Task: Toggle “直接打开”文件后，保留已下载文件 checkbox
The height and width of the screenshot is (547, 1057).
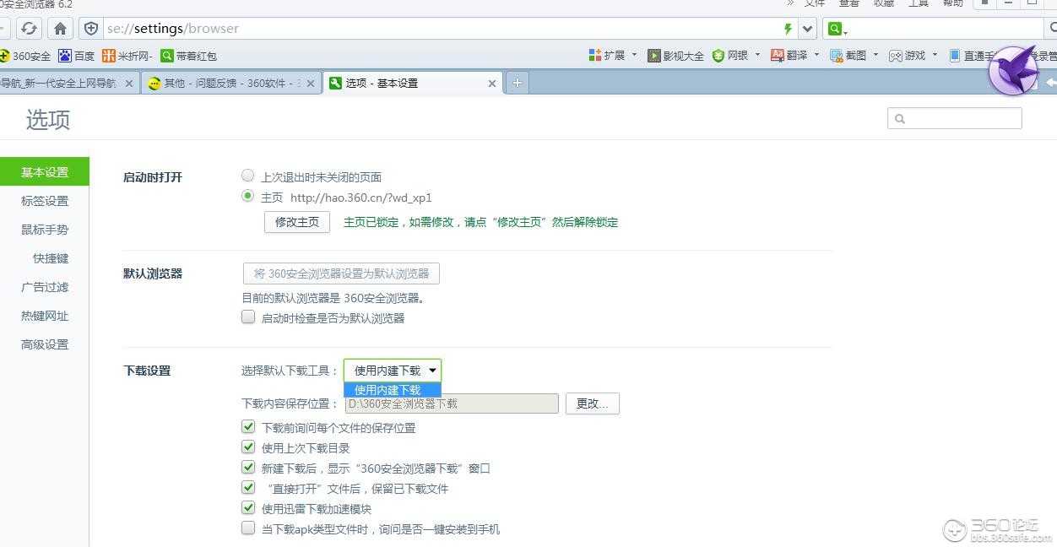Action: (248, 488)
